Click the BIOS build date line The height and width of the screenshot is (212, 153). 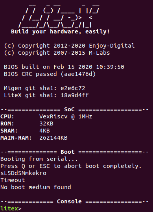pos(64,67)
